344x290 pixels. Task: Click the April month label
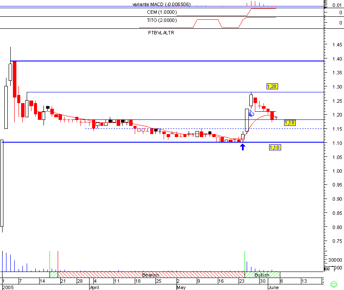pos(94,287)
